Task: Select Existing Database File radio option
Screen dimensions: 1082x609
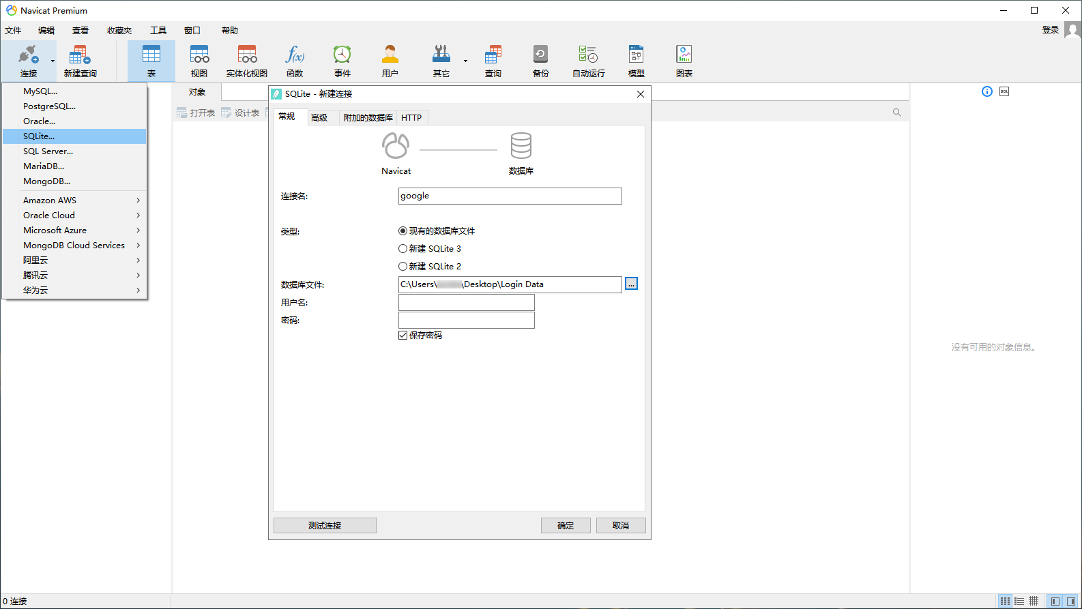Action: [x=437, y=231]
